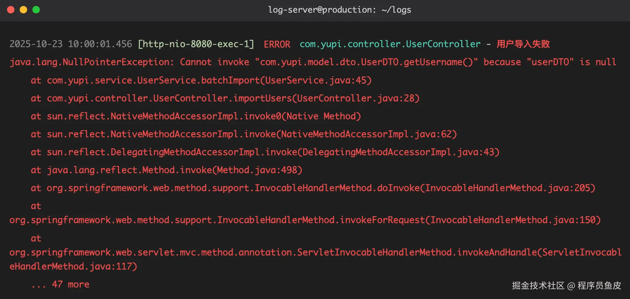Click the com.yupi.controller.UserController logger name
The height and width of the screenshot is (299, 630).
390,44
